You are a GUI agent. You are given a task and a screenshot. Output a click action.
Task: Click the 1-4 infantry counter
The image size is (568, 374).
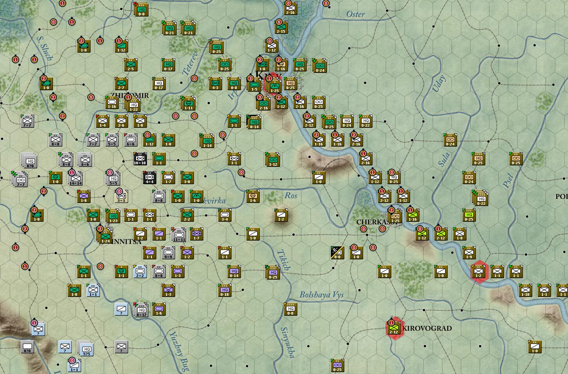pos(102,121)
